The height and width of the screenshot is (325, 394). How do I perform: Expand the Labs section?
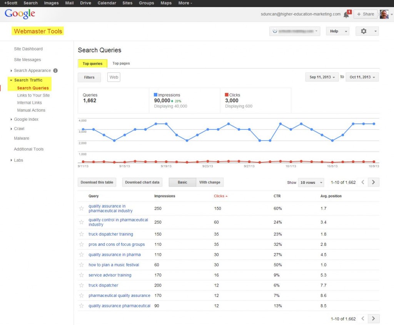click(11, 160)
